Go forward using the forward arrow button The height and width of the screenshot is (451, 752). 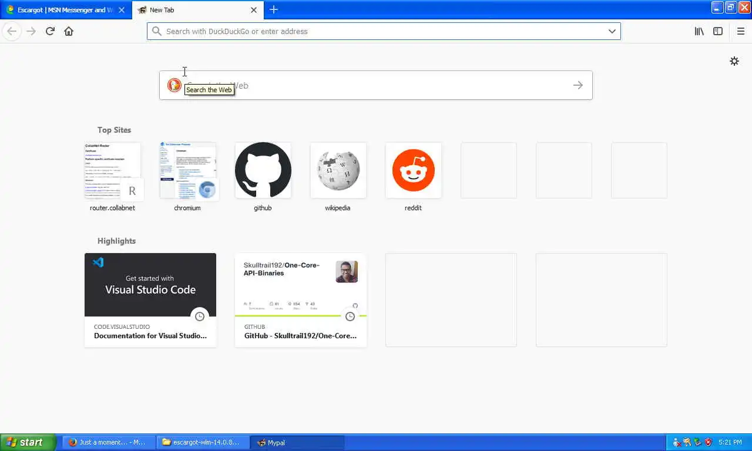(31, 31)
